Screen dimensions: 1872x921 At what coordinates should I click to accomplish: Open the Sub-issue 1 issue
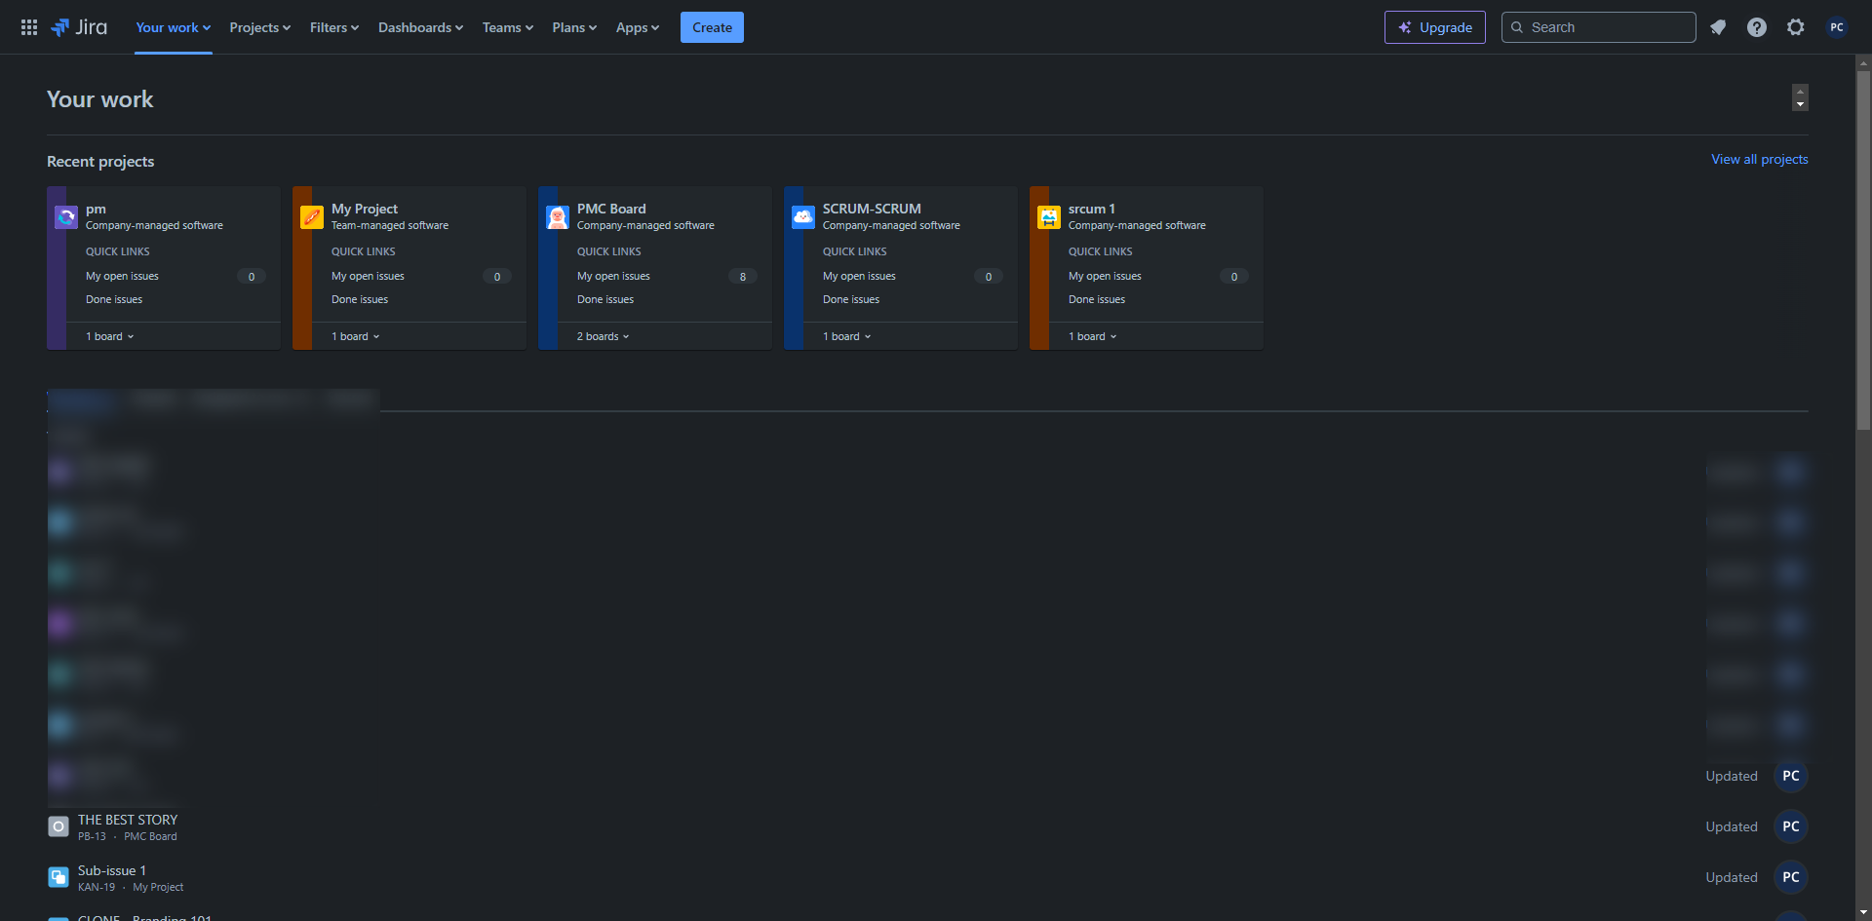coord(112,870)
